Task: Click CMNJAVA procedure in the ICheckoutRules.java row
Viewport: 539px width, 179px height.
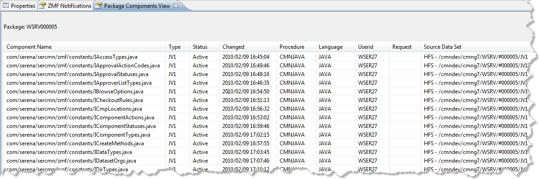Action: pos(292,100)
